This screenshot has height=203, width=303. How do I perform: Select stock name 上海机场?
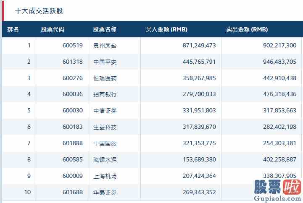pyautogui.click(x=105, y=176)
